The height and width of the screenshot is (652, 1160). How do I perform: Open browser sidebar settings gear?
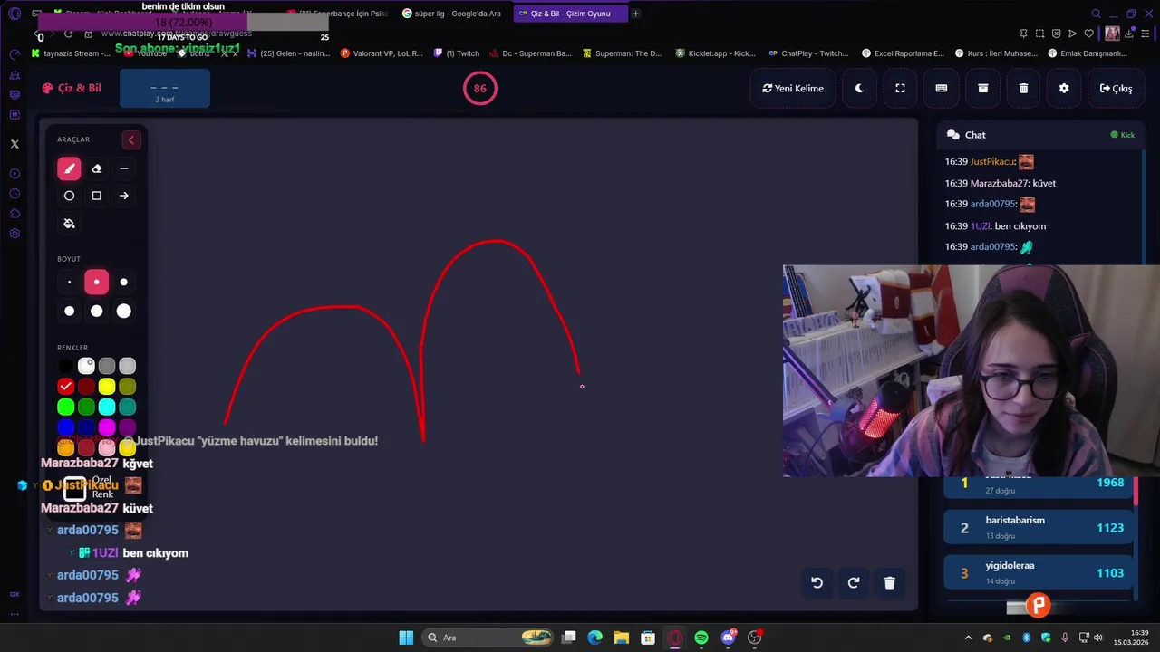pos(14,234)
